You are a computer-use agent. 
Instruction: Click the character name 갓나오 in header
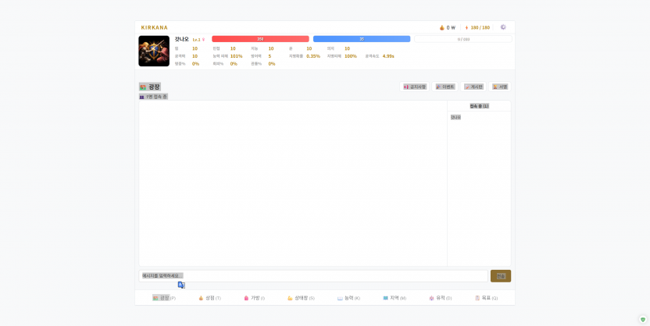181,39
